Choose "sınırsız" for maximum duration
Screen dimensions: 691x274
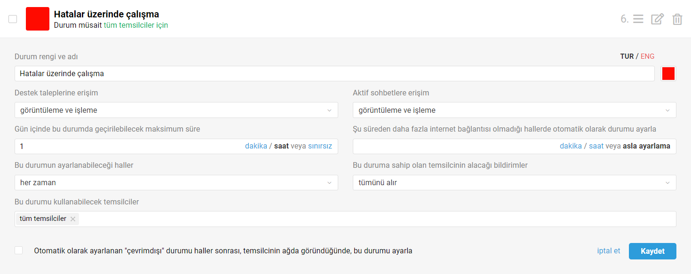(320, 146)
